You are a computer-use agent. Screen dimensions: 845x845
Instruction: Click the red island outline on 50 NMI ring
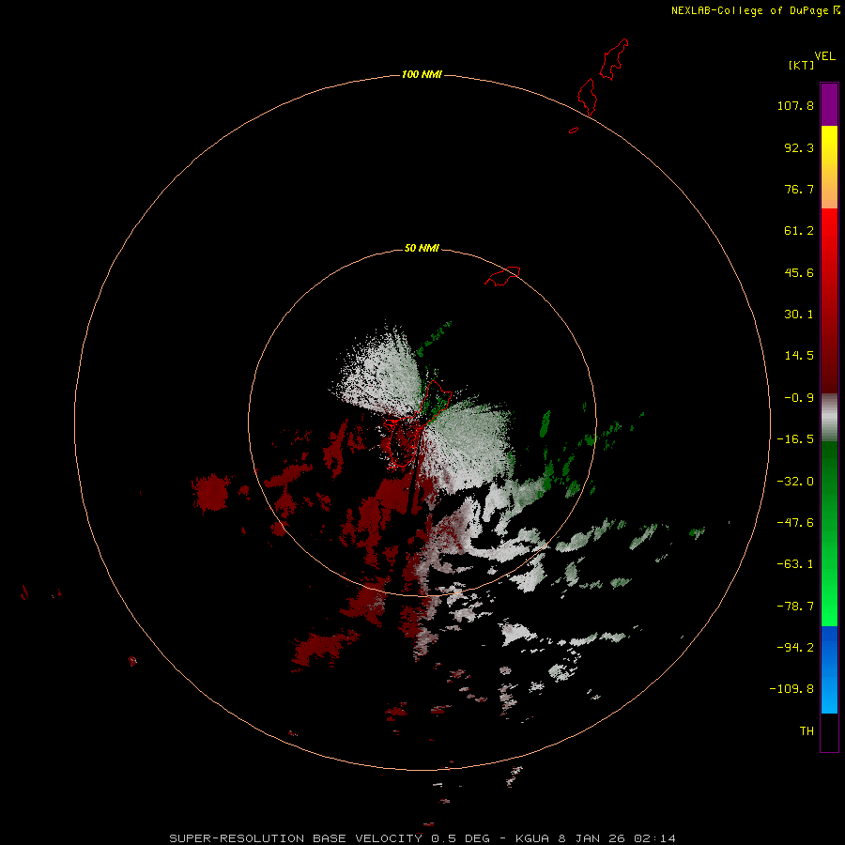pos(502,276)
